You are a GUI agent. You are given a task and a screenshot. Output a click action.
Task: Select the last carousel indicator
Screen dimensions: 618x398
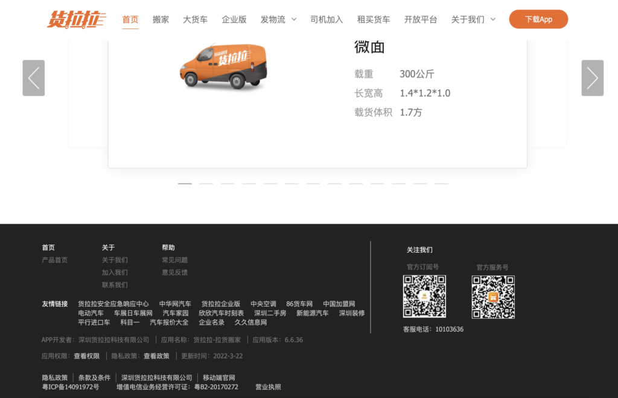(x=441, y=184)
